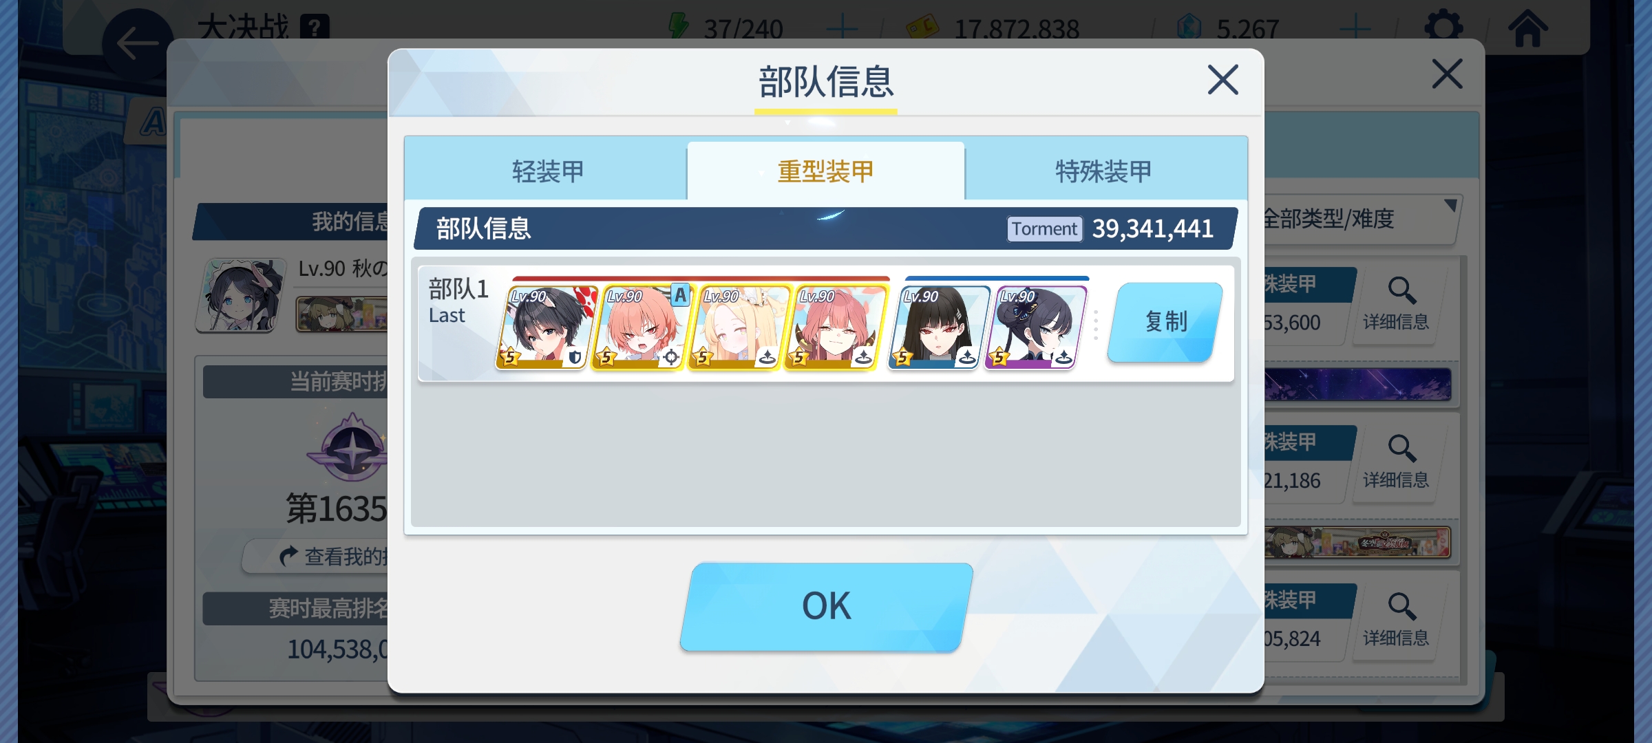The image size is (1652, 743).
Task: Open the settings gear icon
Action: pos(1443,28)
